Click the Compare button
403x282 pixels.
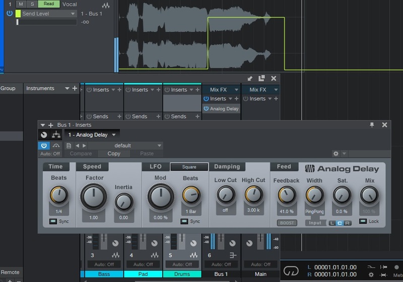[81, 153]
